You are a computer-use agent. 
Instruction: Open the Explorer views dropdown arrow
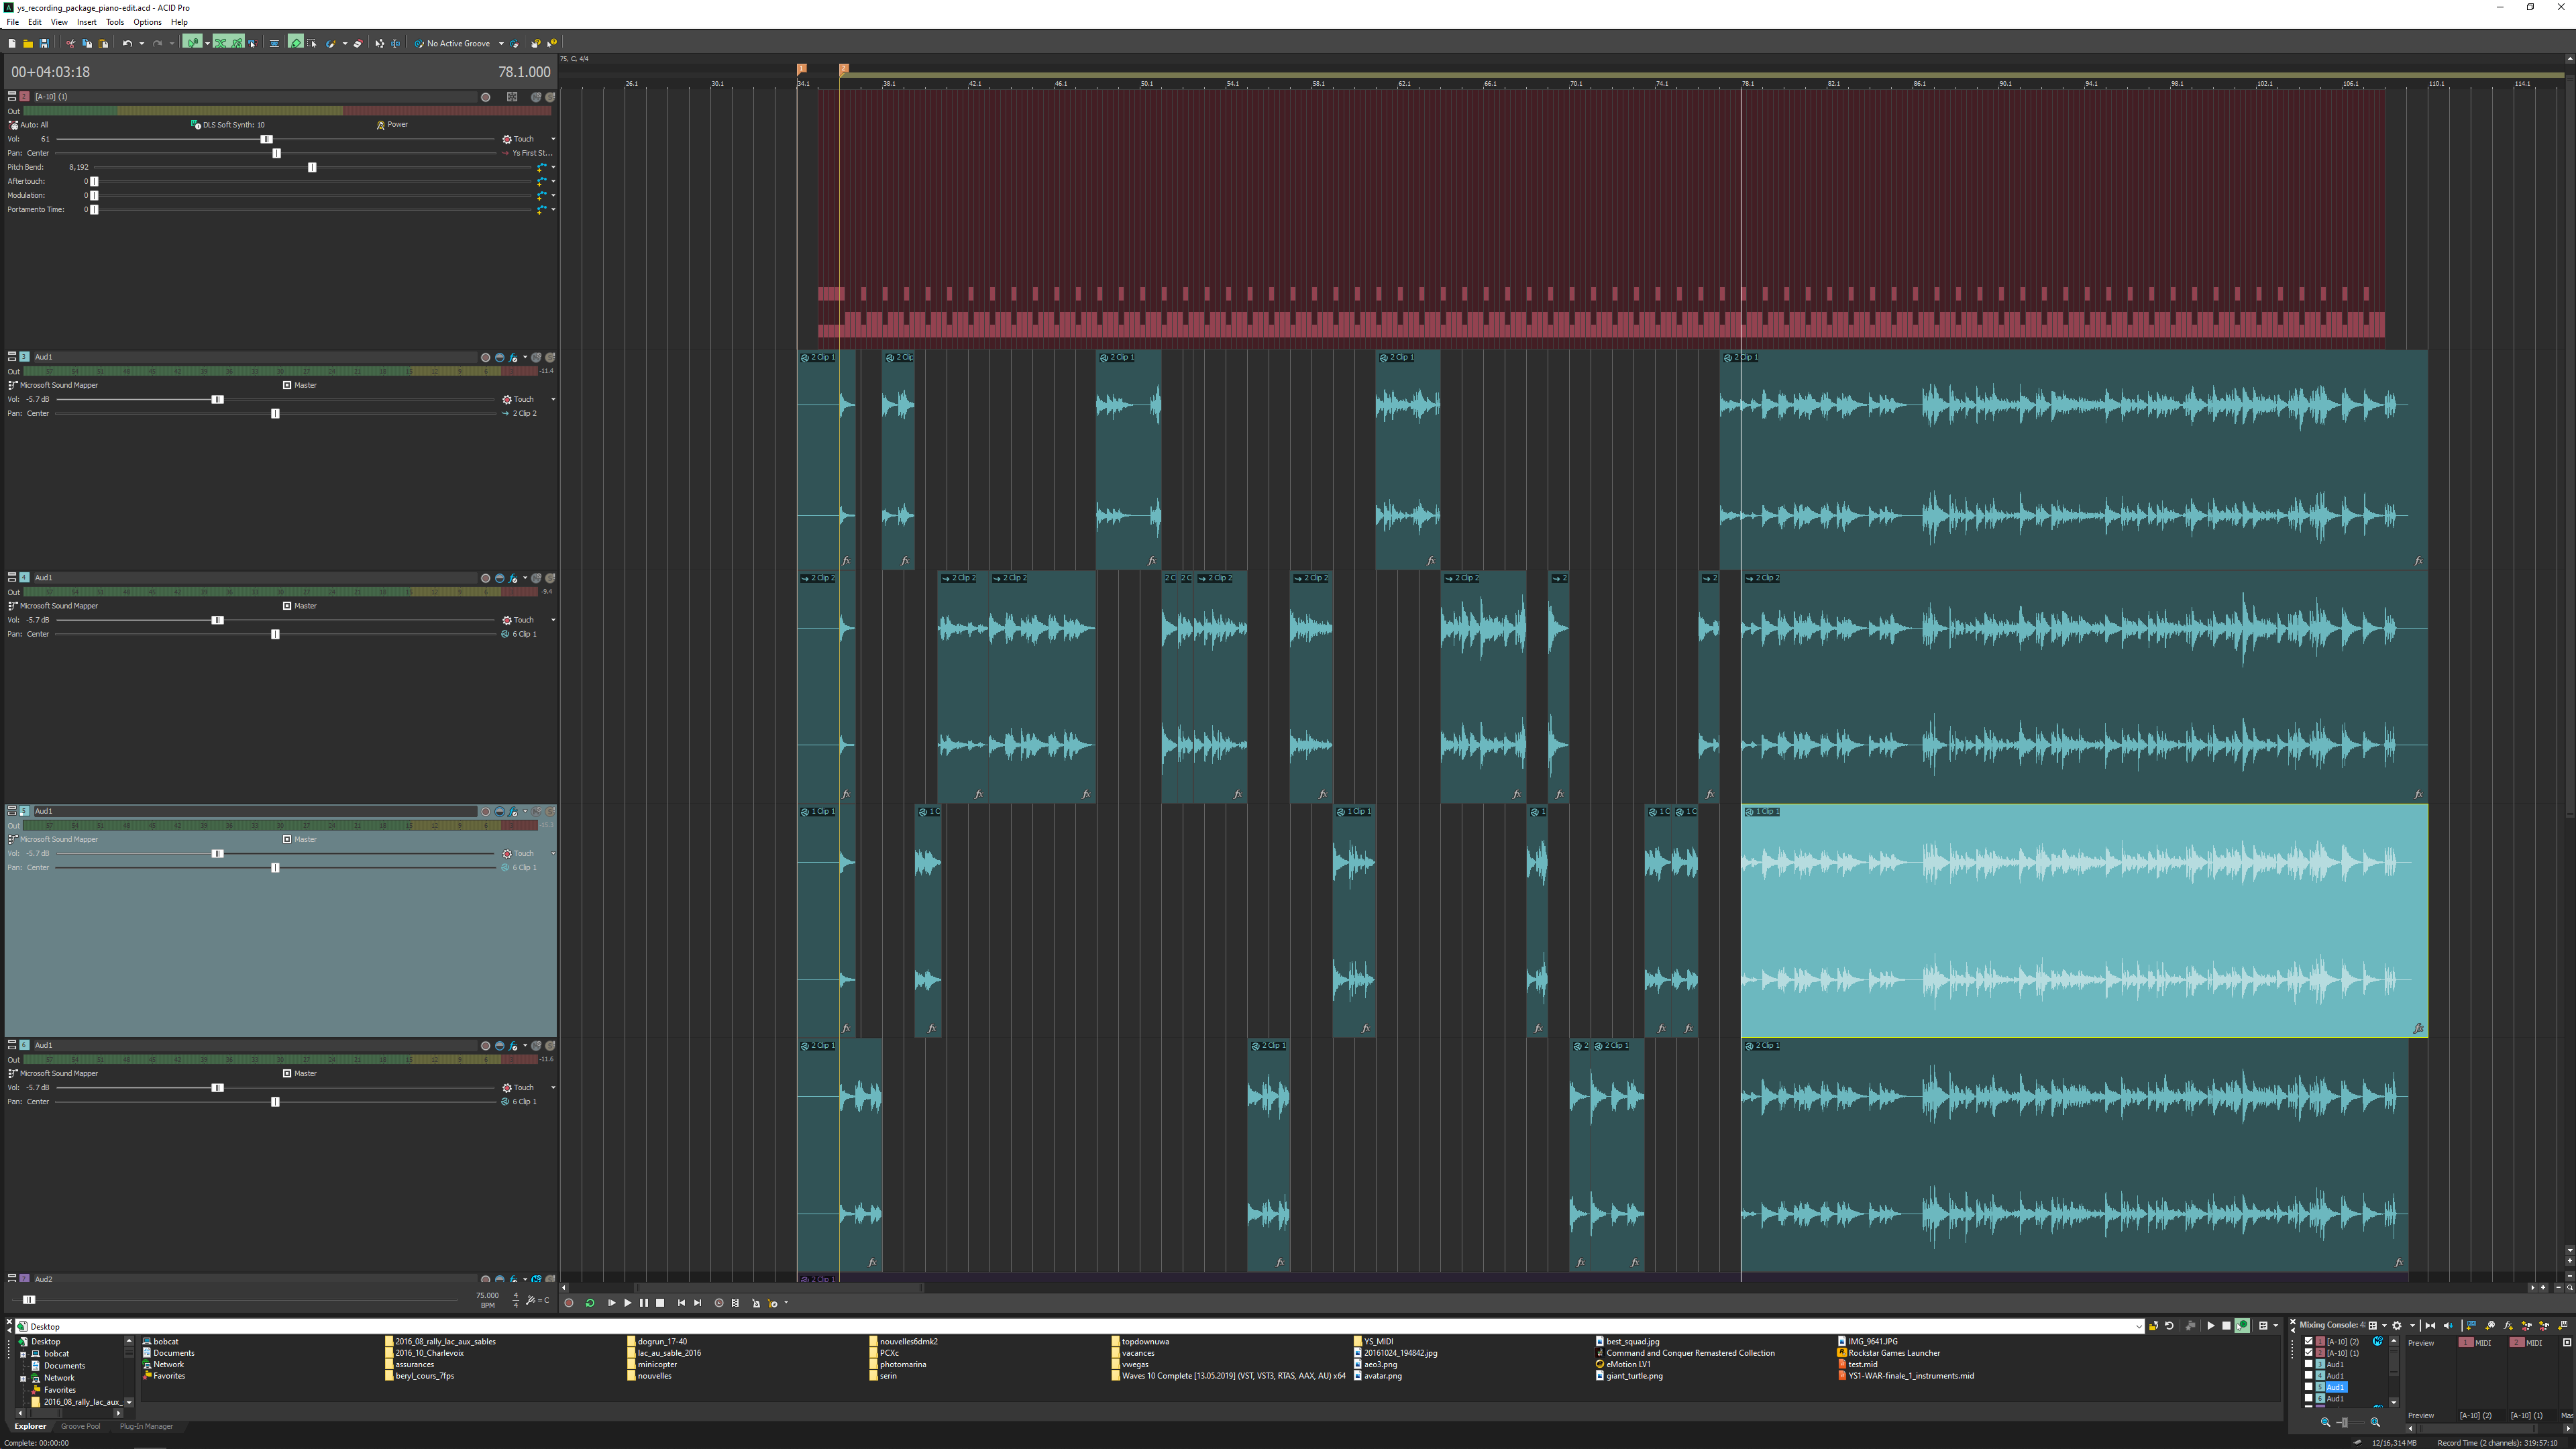pyautogui.click(x=2276, y=1326)
